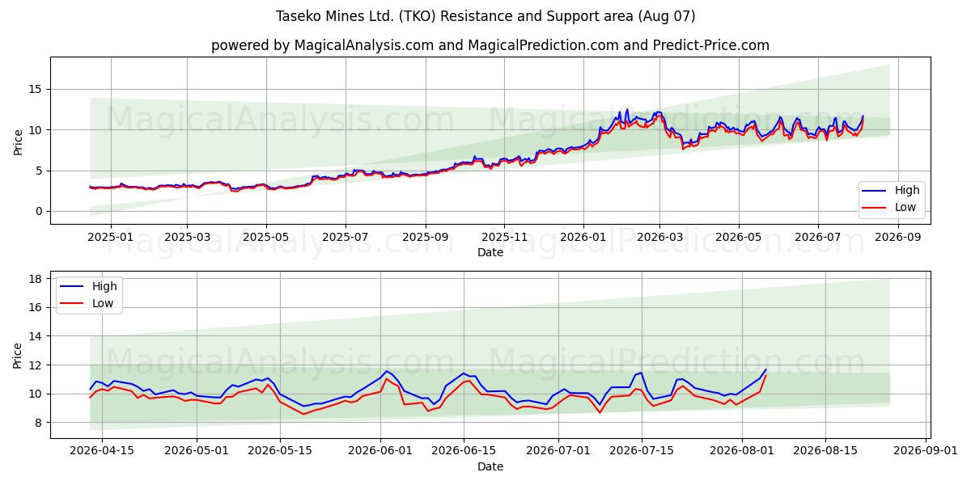Click the bottom chart 'Price' axis label
The width and height of the screenshot is (971, 485).
pos(19,355)
